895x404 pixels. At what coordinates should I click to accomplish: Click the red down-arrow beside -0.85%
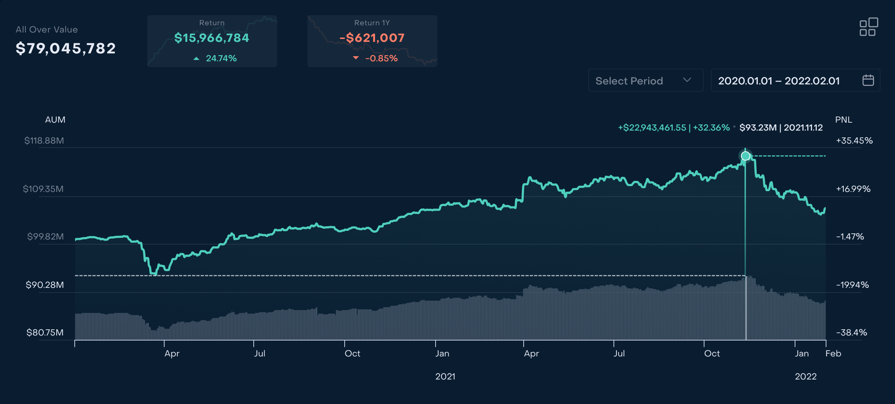pos(356,58)
